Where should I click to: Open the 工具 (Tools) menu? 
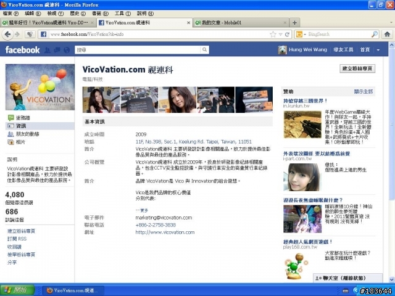click(x=123, y=14)
